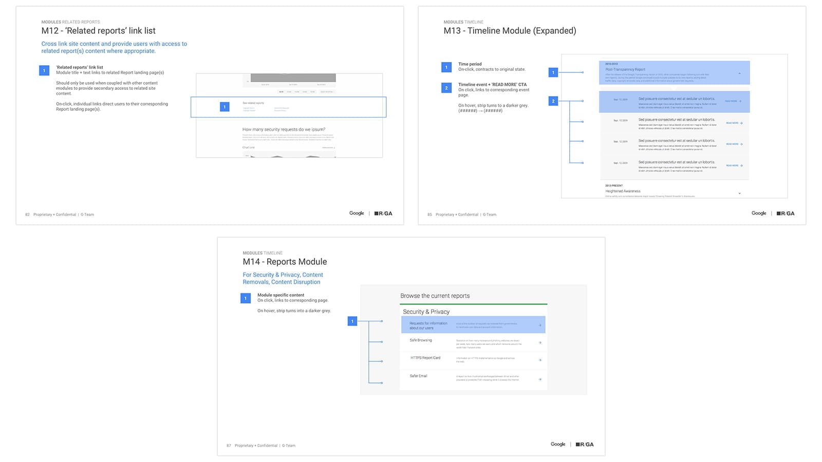
Task: Click the Security & Privacy section heading
Action: click(426, 312)
